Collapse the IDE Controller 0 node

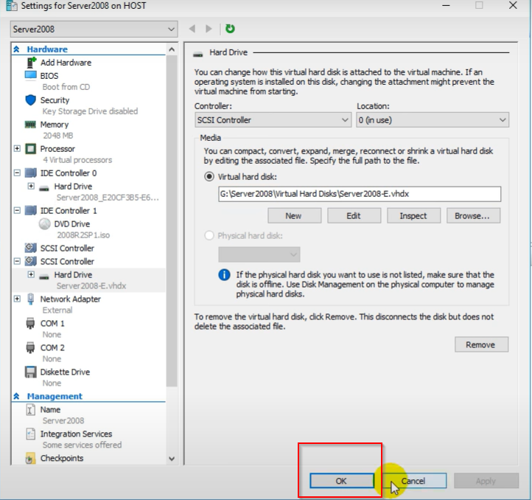point(17,173)
